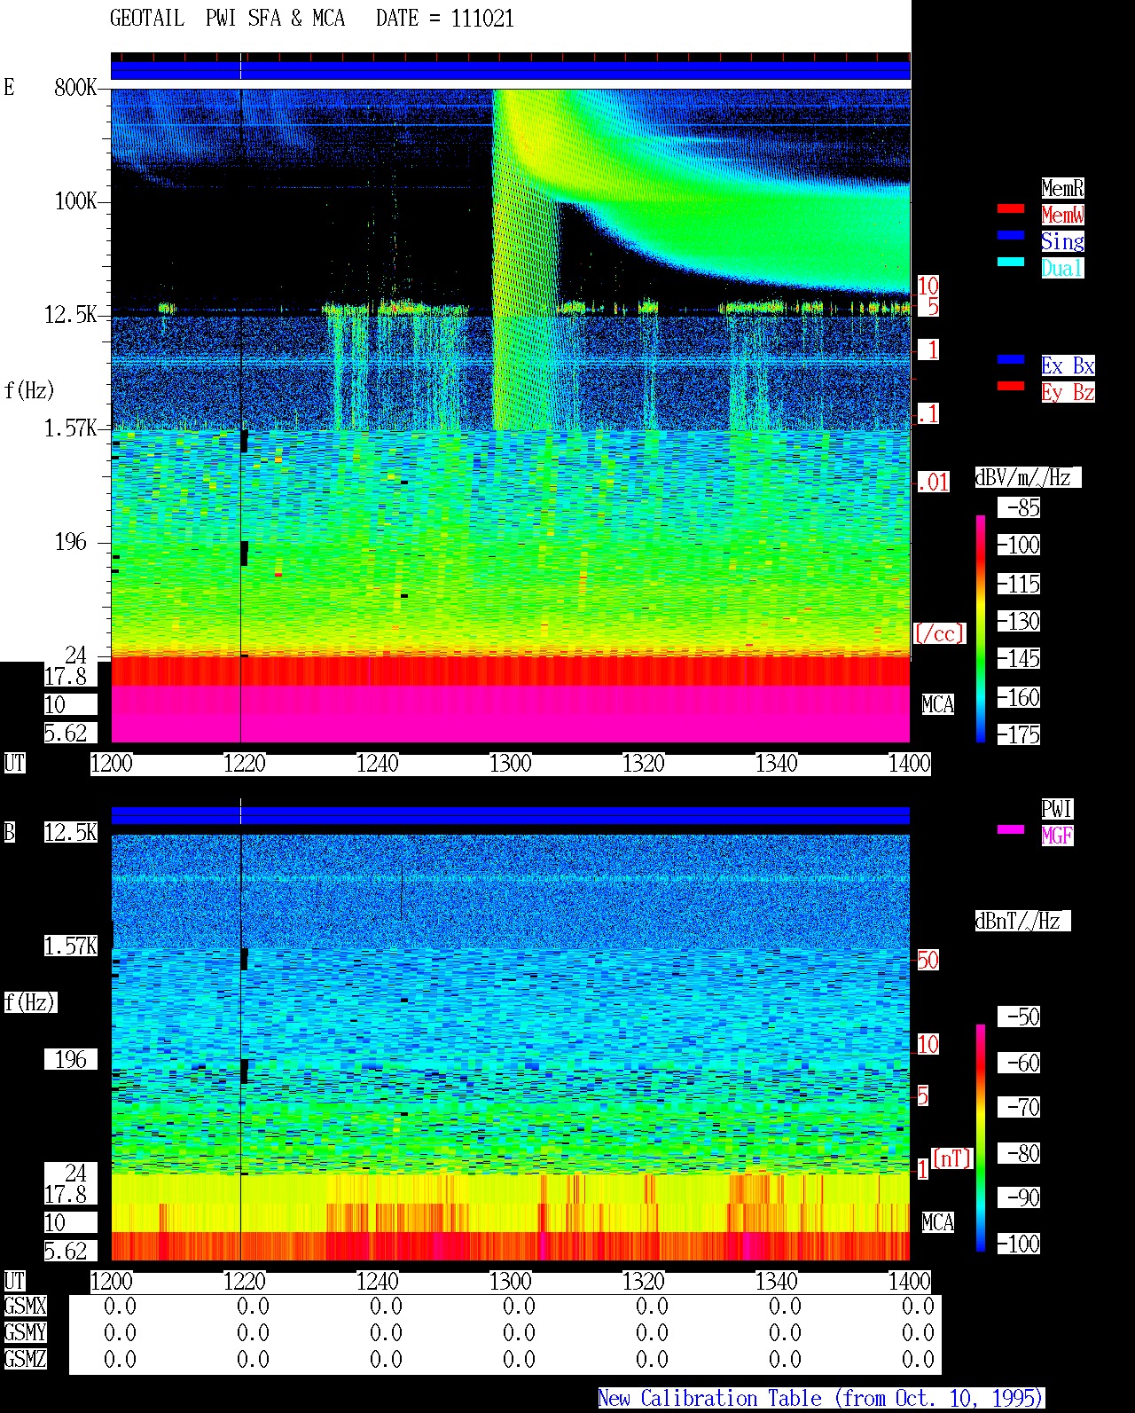1135x1413 pixels.
Task: Click the f(Hz) label on B panel
Action: click(29, 1002)
